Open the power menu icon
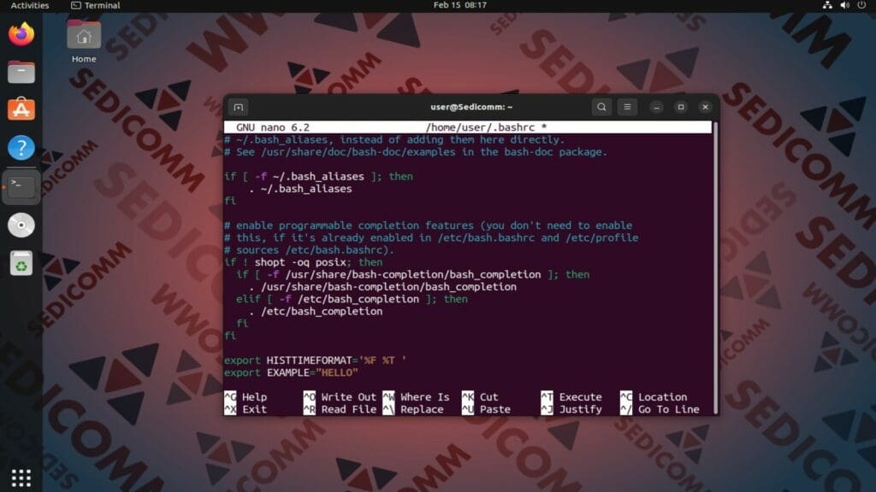The width and height of the screenshot is (876, 492). pos(862,5)
